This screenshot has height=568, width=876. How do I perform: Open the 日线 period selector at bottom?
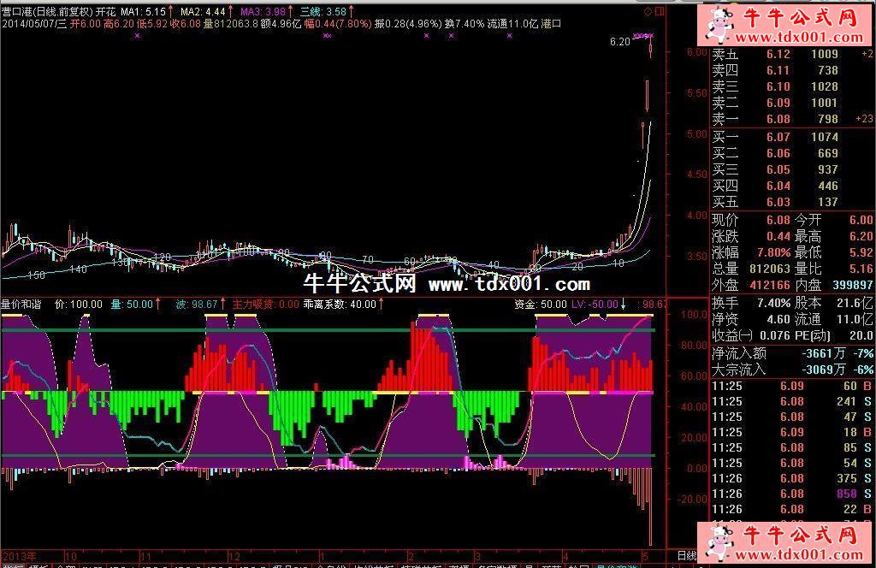click(687, 556)
